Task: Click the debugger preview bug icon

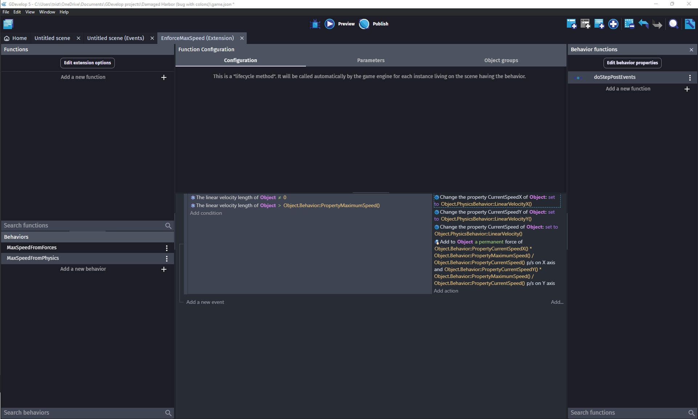Action: pyautogui.click(x=315, y=24)
